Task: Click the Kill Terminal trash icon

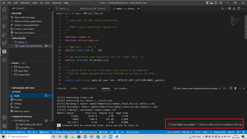Action: coord(235,88)
